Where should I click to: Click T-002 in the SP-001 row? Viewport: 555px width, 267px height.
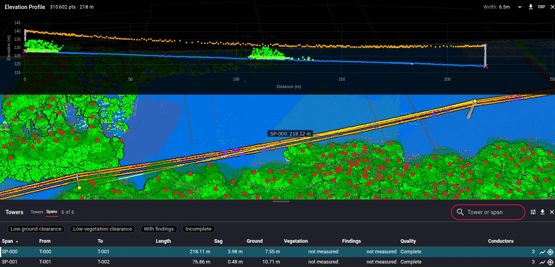tap(104, 262)
